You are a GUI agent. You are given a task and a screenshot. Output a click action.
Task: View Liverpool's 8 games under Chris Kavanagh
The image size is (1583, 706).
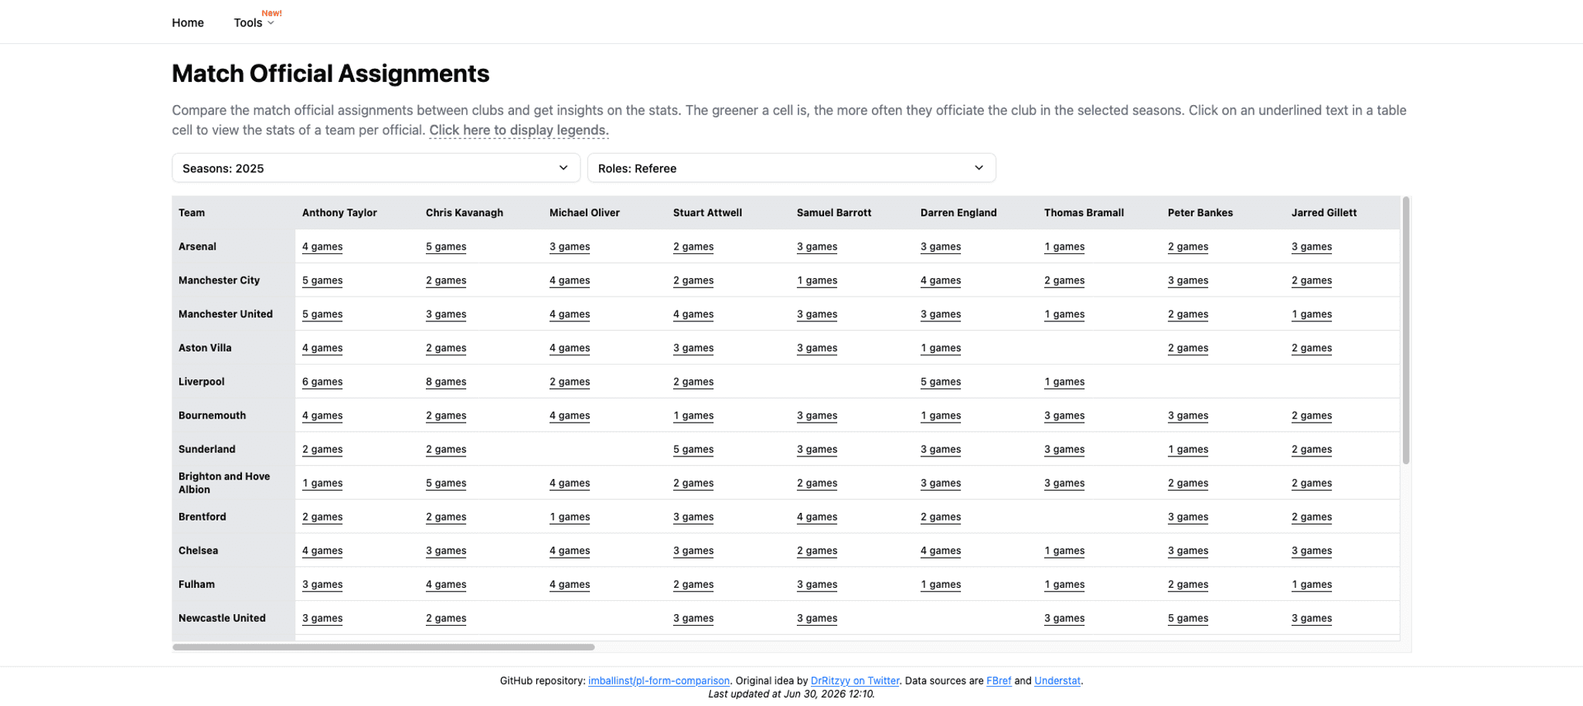446,382
